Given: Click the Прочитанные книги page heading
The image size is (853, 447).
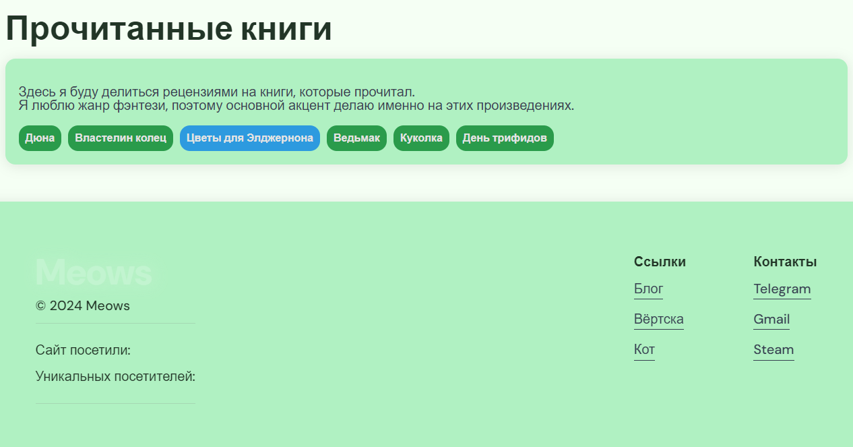Looking at the screenshot, I should click(168, 29).
